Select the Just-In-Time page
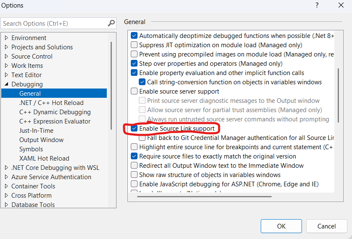Viewport: 352px width, 239px height. [36, 130]
